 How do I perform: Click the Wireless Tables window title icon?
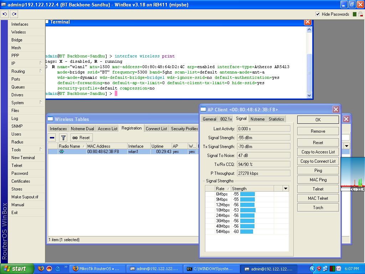[x=50, y=119]
